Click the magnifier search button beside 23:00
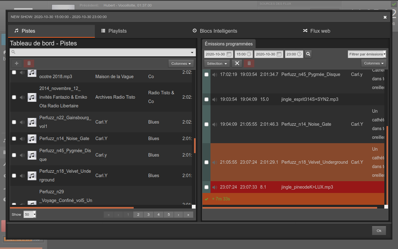This screenshot has height=249, width=398. [308, 54]
